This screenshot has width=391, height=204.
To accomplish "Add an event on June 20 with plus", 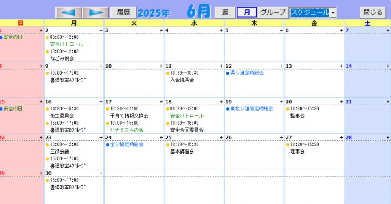I will 341,102.
